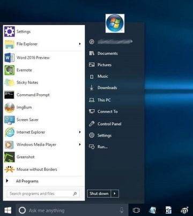Click the Pictures label text

coord(105,65)
